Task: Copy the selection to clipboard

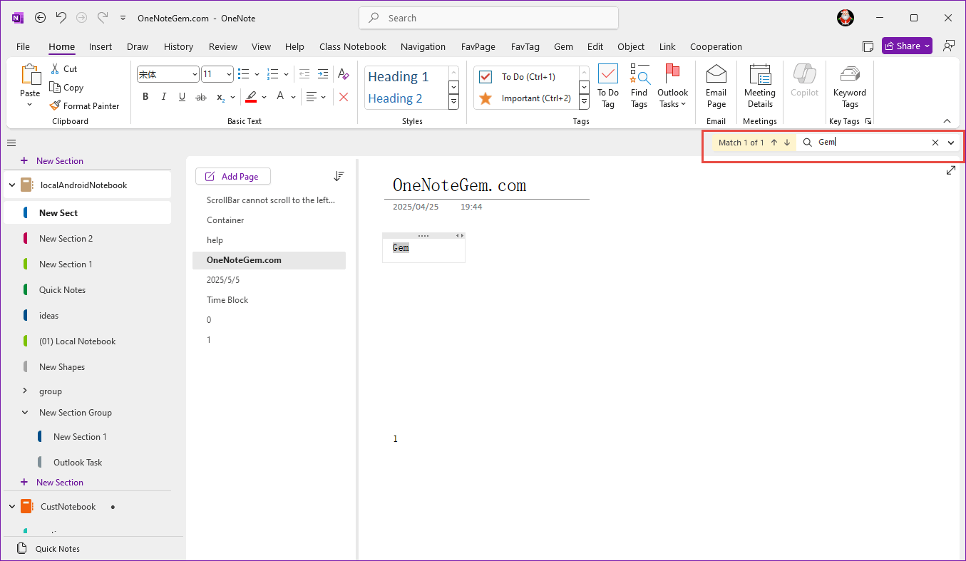Action: pos(66,88)
